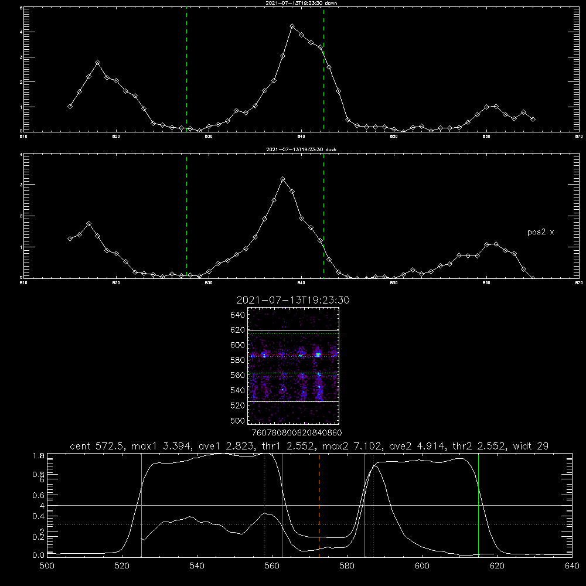Click the left secondary peak diamond near 818 in the dawn plot
Image resolution: width=586 pixels, height=586 pixels.
click(97, 63)
